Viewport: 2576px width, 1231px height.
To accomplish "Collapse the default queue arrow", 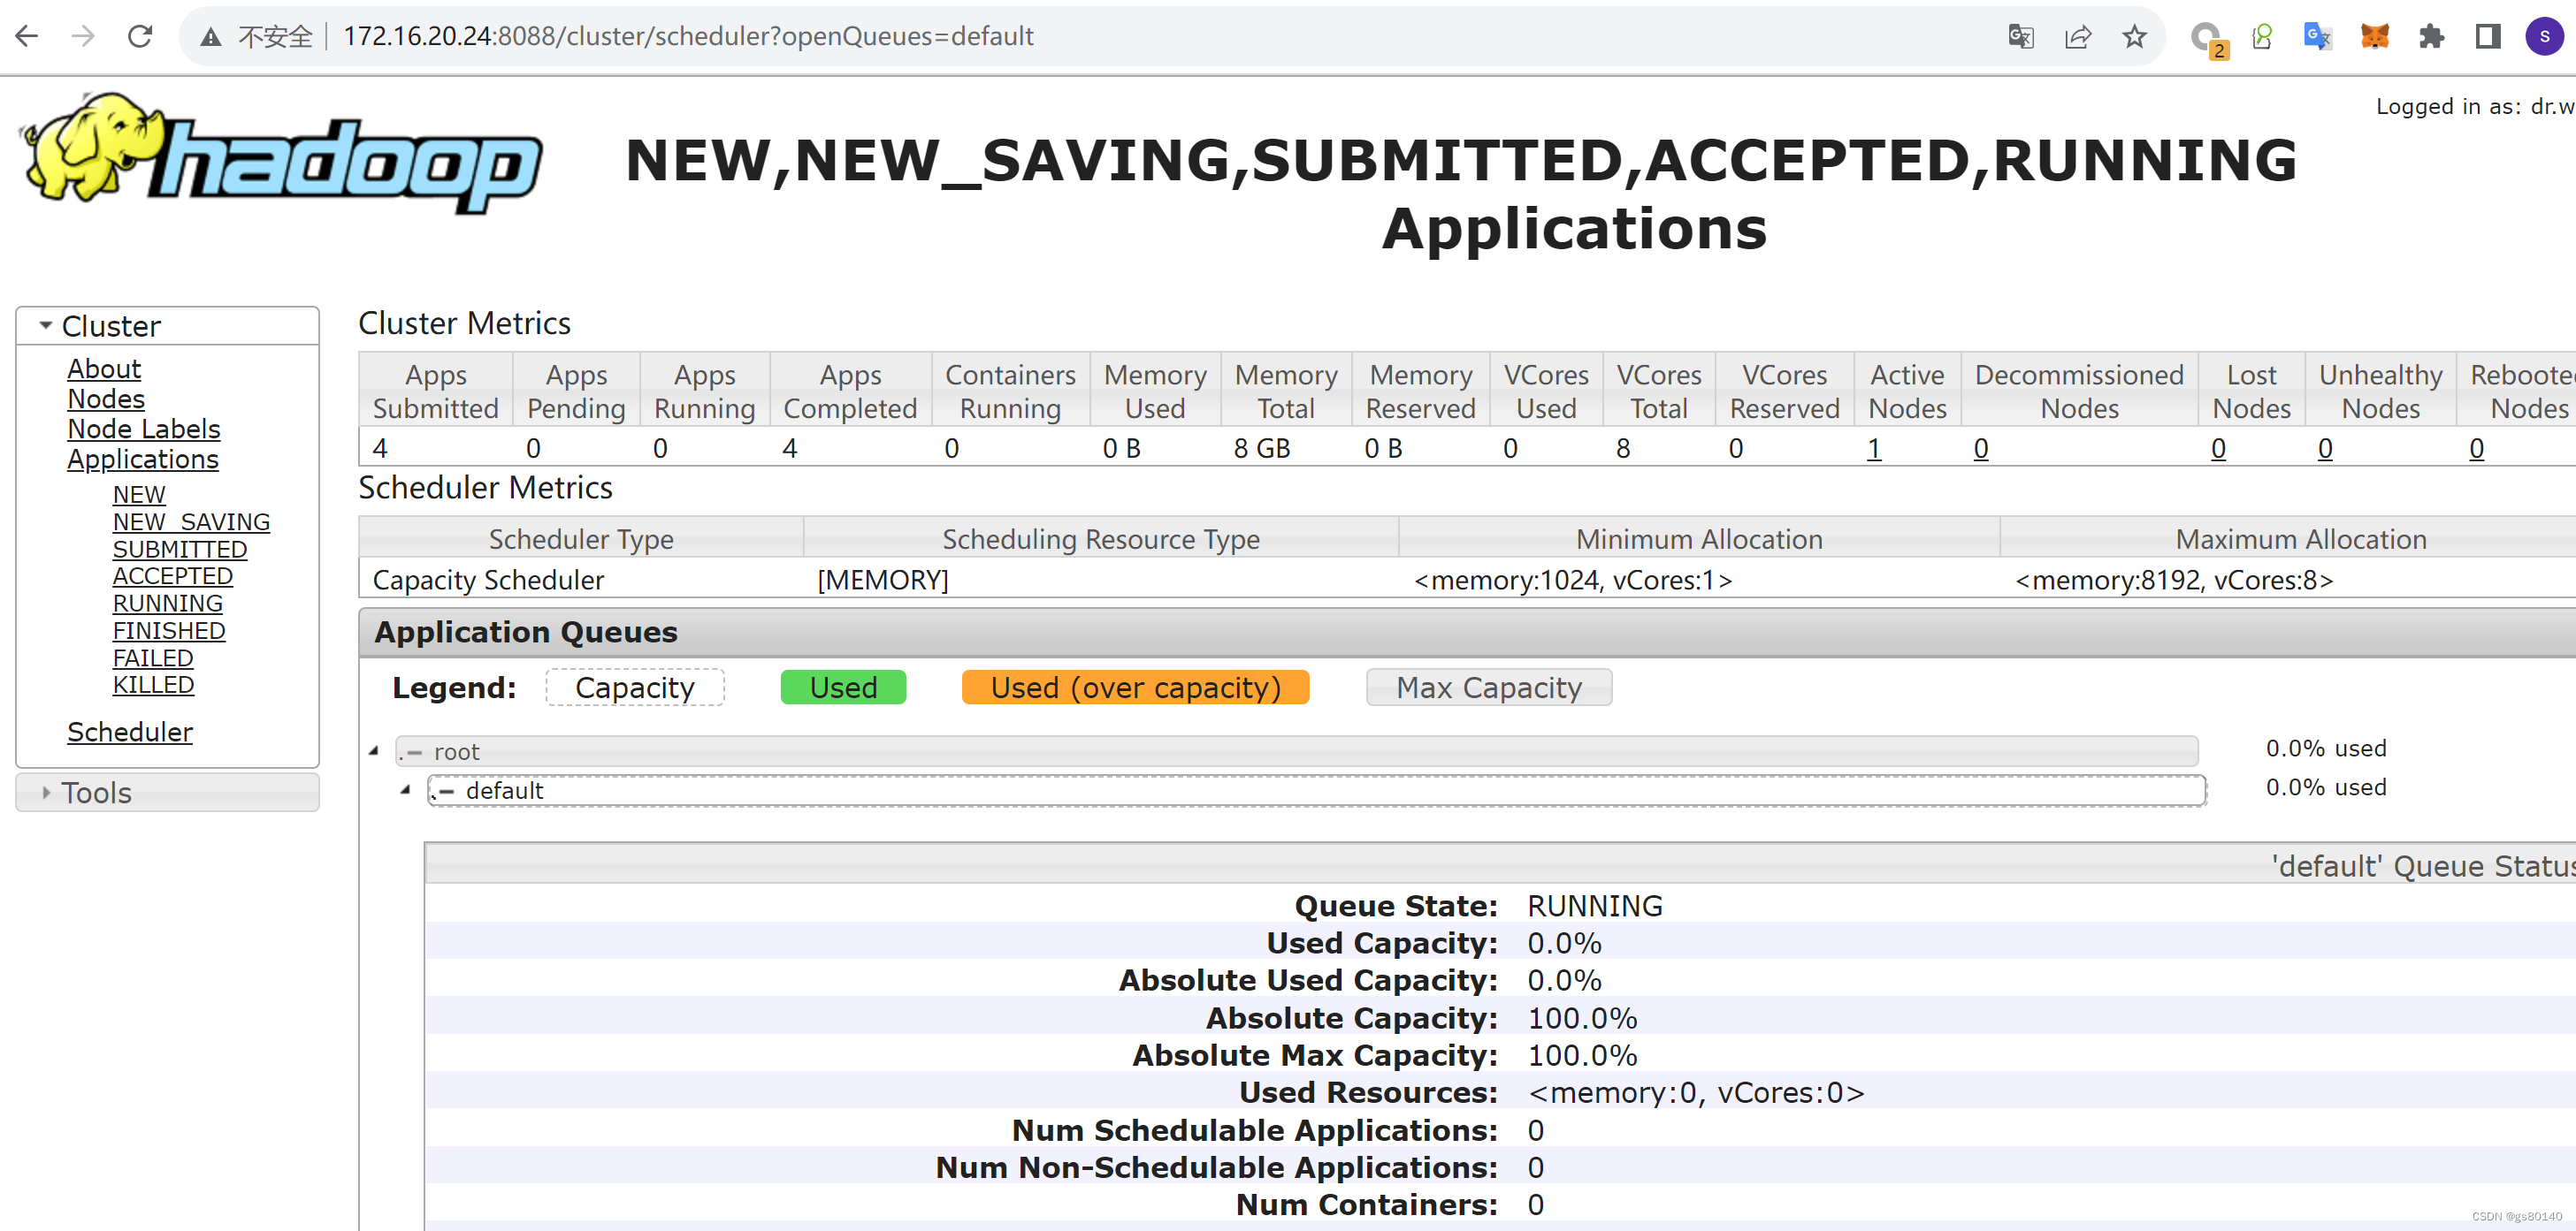I will point(405,789).
